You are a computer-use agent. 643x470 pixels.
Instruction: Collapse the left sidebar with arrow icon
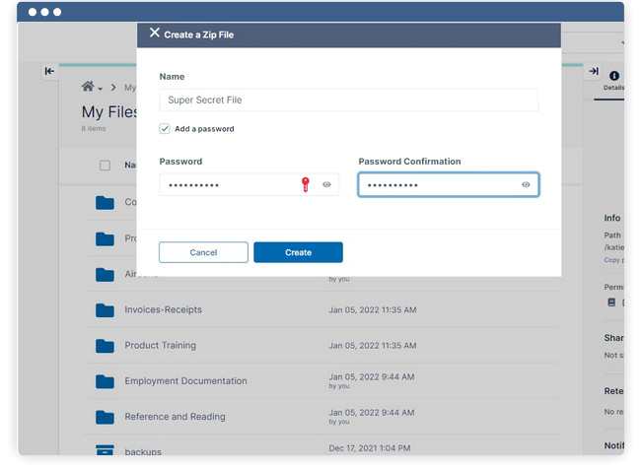[49, 71]
